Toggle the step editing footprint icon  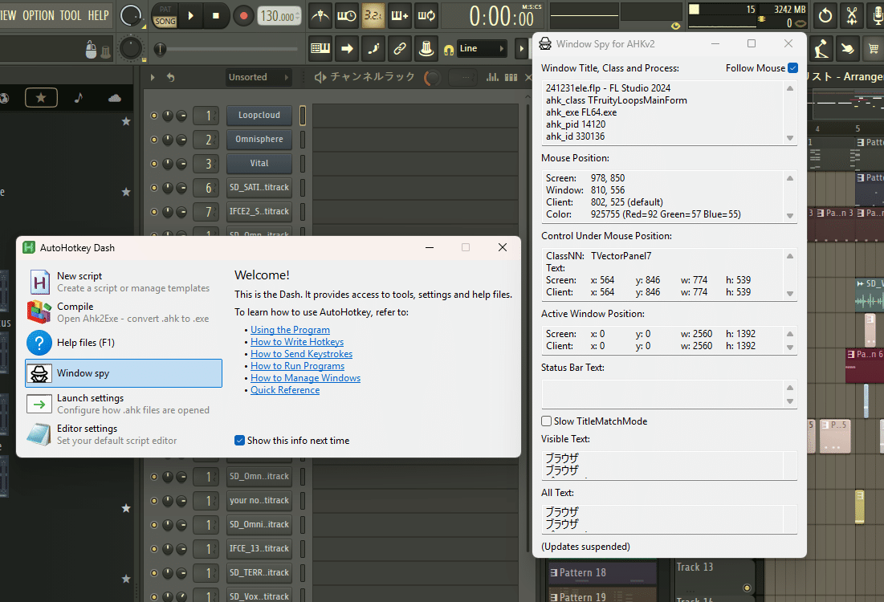pyautogui.click(x=373, y=48)
